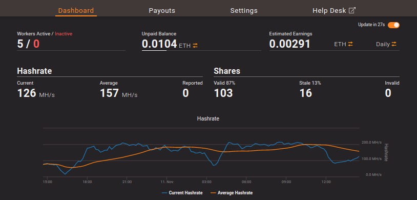Swap the Estimated Earnings ETH currency
417x200 pixels.
(x=350, y=44)
